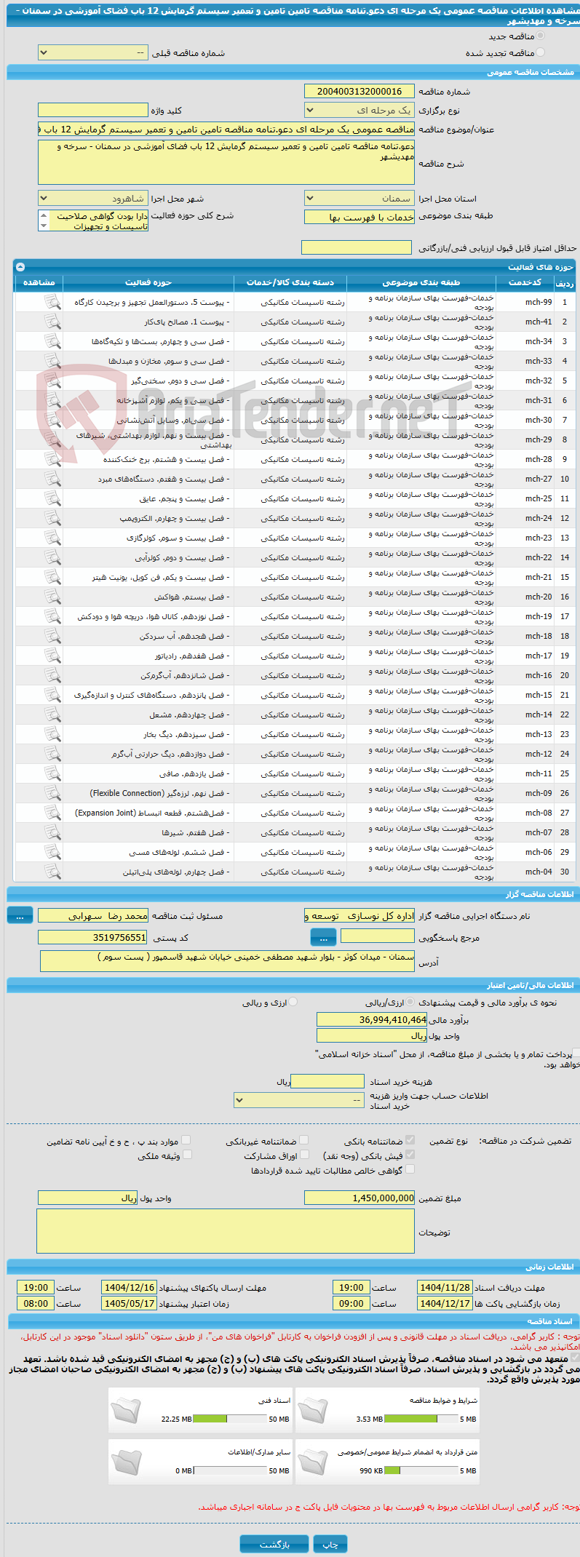Toggle ضمانتنامه غیربانکی checkbox
This screenshot has width=580, height=1557.
(304, 1140)
